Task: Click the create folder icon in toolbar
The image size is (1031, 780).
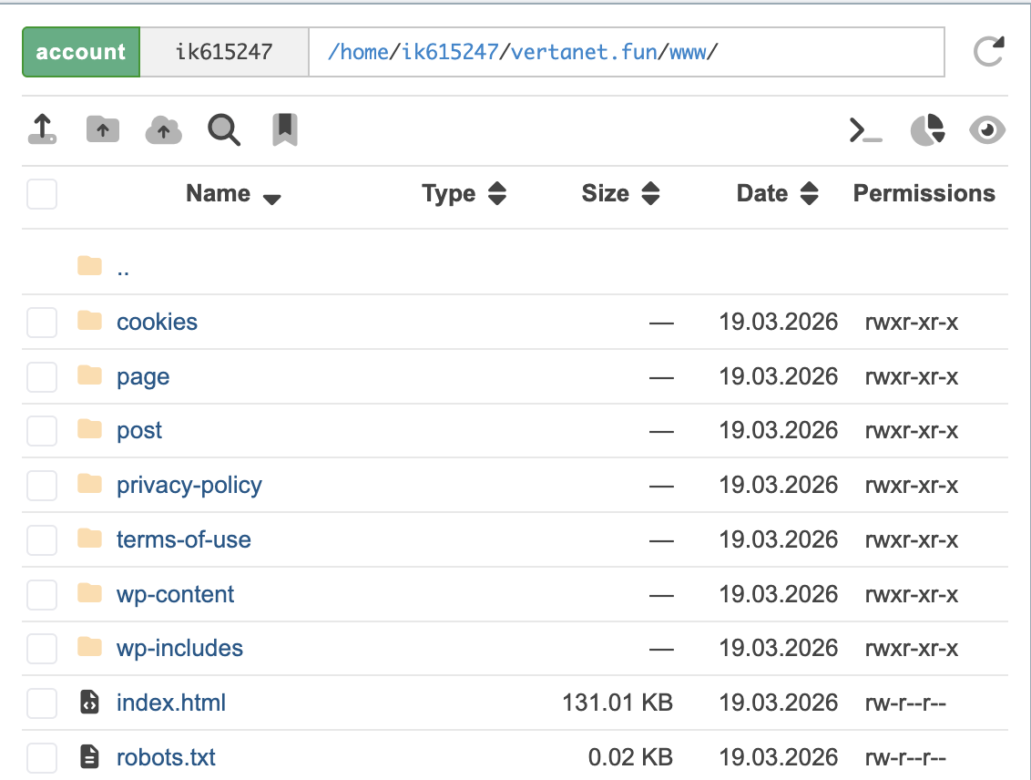Action: click(x=103, y=129)
